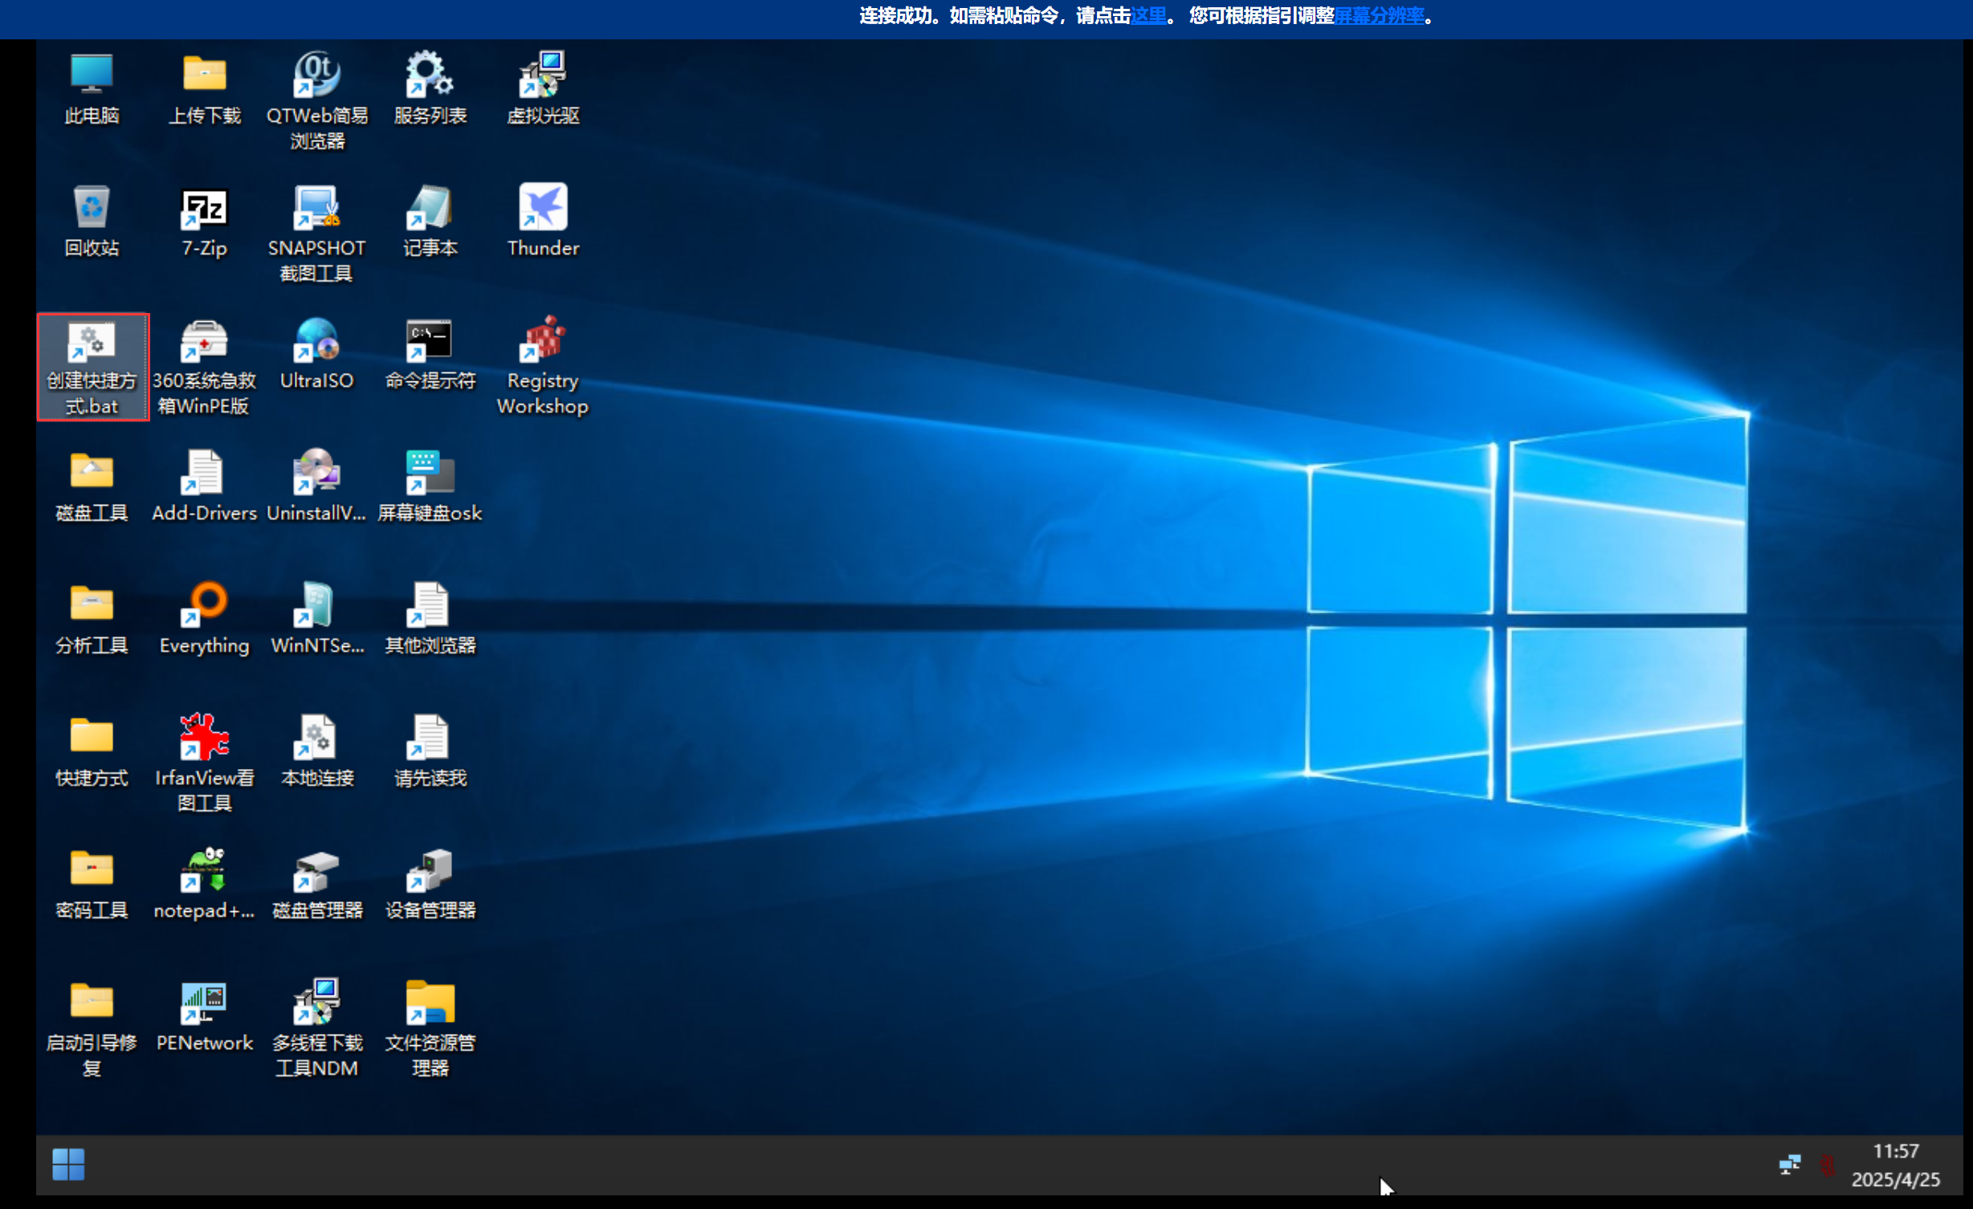Open the Windows Start button
1973x1209 pixels.
(x=68, y=1164)
